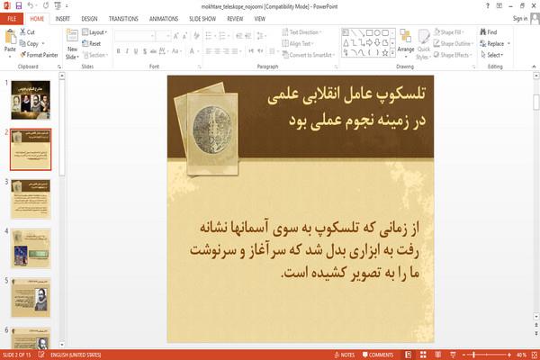
Task: Start Slide Show from status bar icon
Action: pyautogui.click(x=453, y=355)
